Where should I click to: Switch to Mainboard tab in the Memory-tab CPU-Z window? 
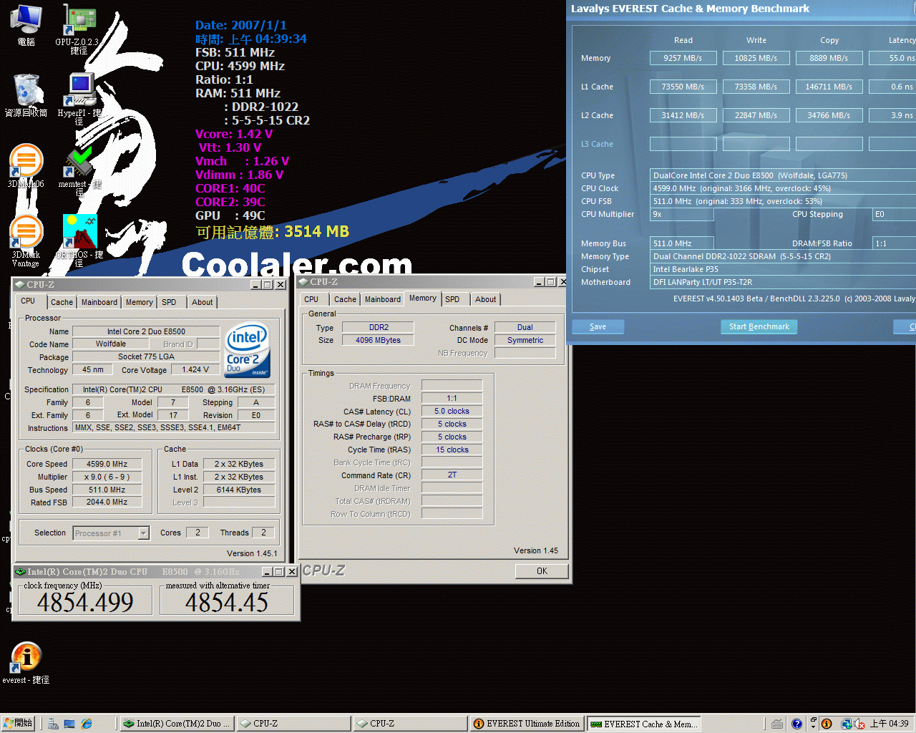coord(383,299)
